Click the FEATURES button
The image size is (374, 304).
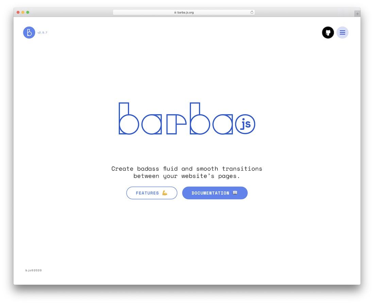152,193
